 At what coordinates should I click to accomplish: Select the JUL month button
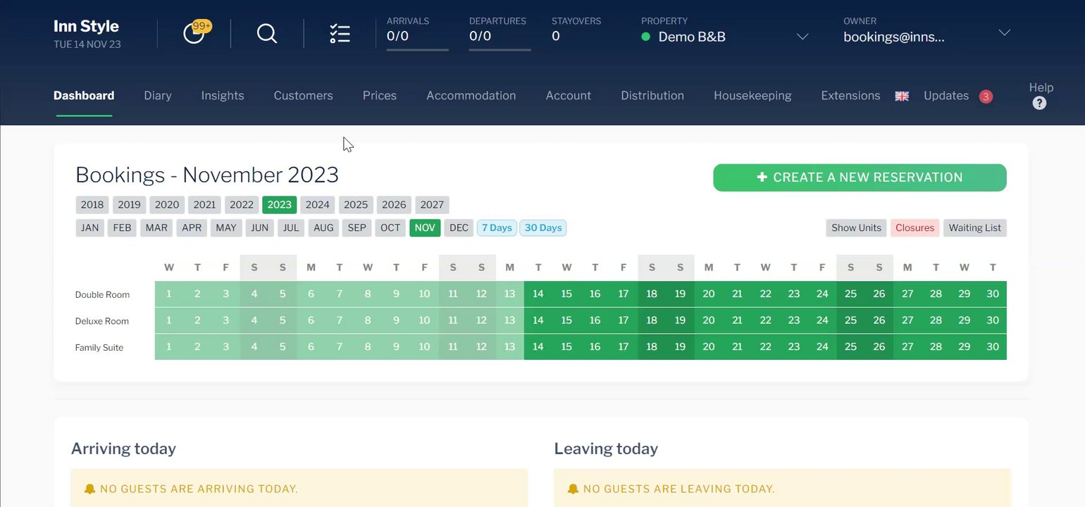point(292,228)
